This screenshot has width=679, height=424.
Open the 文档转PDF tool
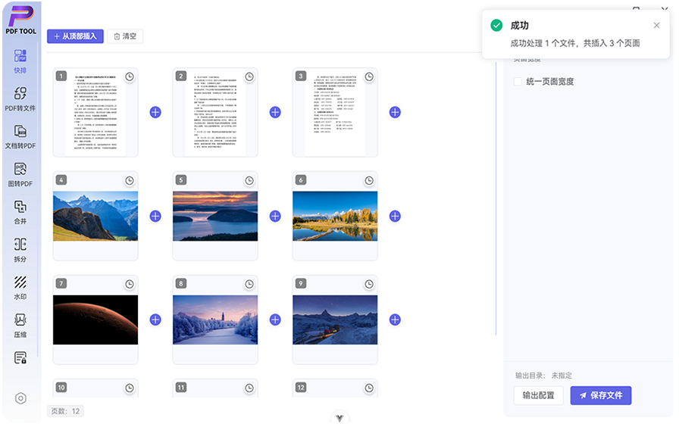pyautogui.click(x=20, y=136)
